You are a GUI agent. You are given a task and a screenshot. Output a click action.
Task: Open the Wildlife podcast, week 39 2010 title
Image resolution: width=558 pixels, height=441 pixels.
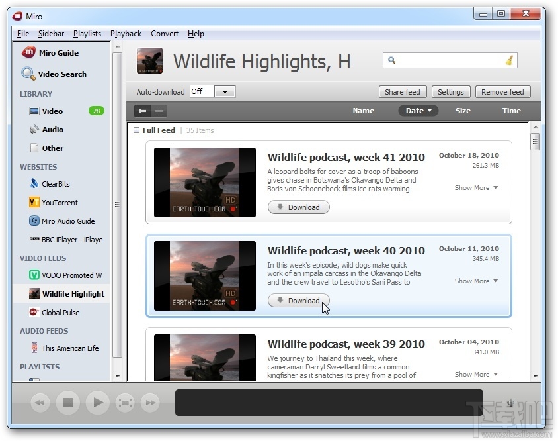pyautogui.click(x=346, y=344)
